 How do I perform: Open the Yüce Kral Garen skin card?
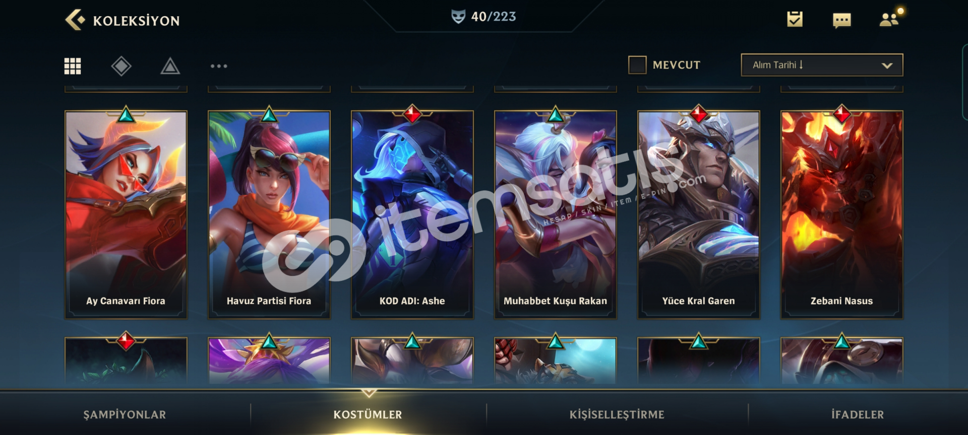[699, 214]
